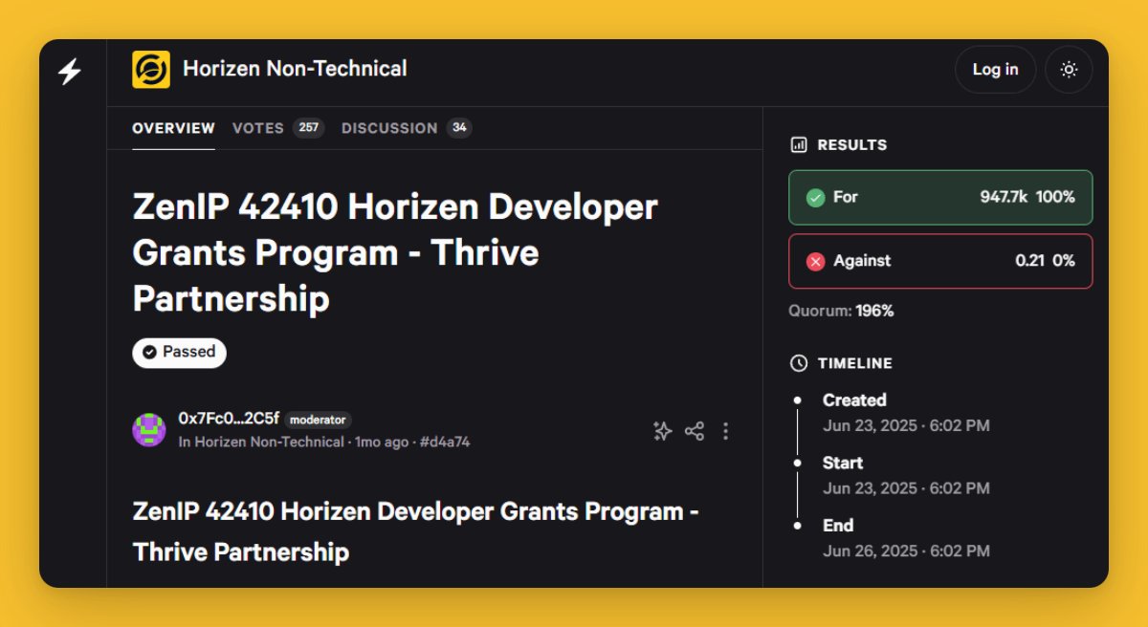Open the Horizen yellow space logo
Image resolution: width=1148 pixels, height=627 pixels.
coord(151,70)
